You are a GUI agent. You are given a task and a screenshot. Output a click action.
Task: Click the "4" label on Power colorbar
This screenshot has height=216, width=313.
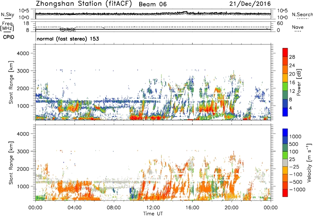pyautogui.click(x=290, y=108)
